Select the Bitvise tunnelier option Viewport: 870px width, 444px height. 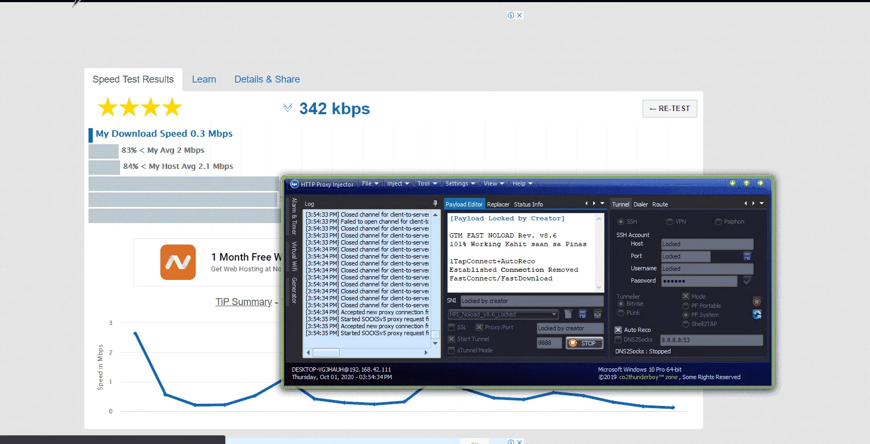(621, 304)
